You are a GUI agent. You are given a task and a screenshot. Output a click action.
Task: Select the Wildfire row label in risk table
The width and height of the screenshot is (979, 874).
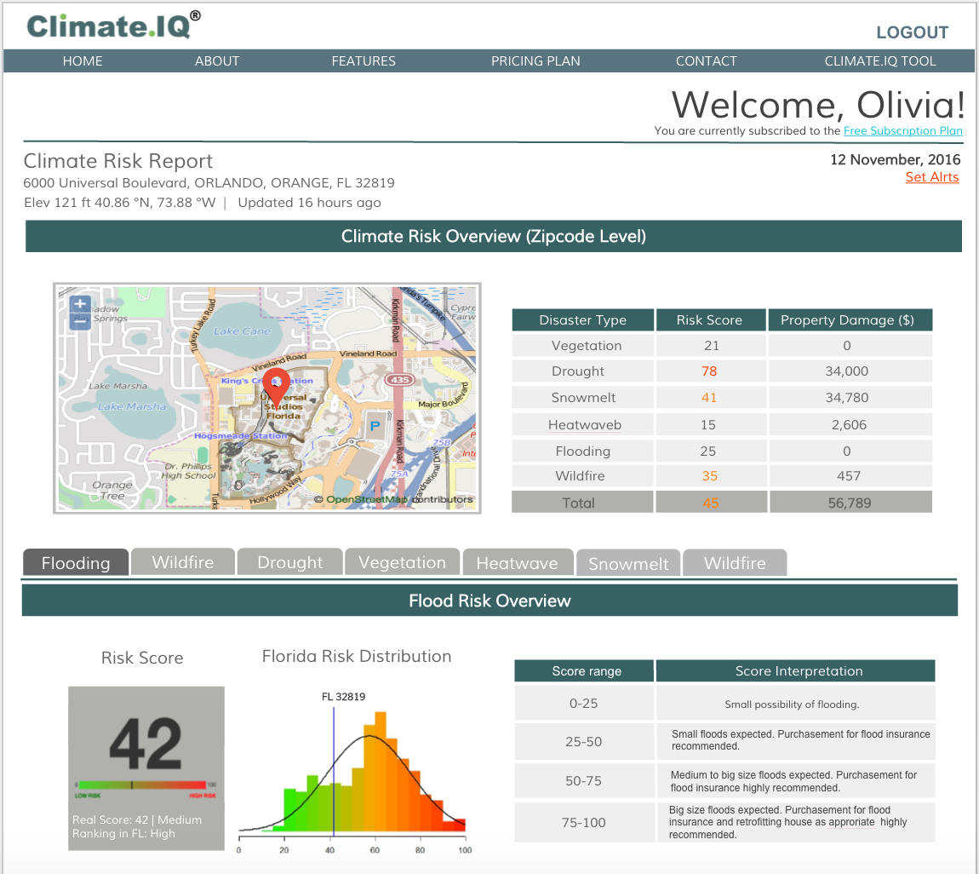(x=580, y=476)
